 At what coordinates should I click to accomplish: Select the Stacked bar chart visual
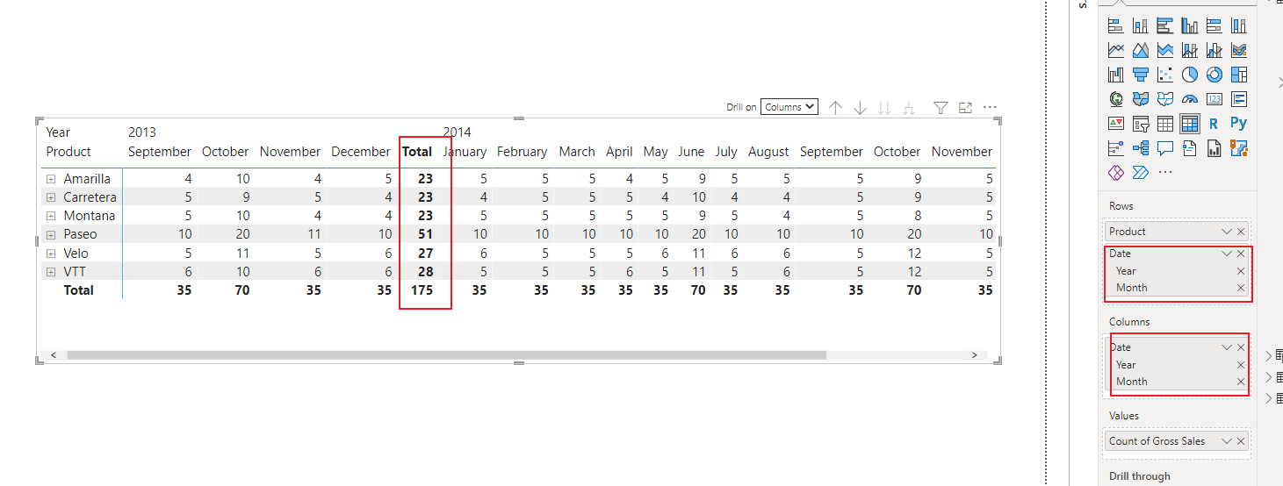[x=1116, y=26]
